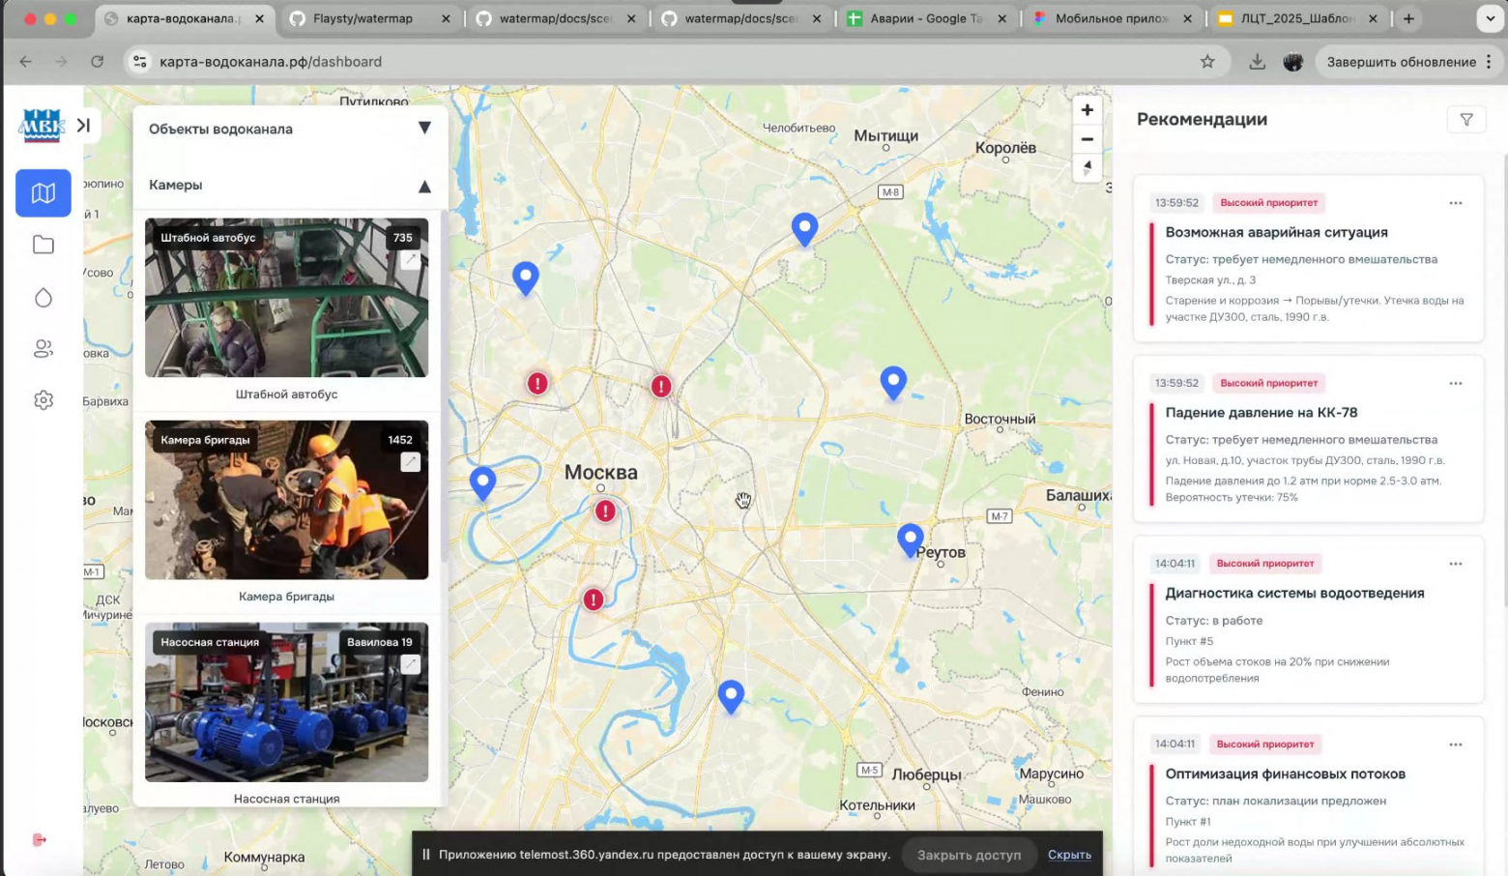Collapse the Объекты водоканала section
The height and width of the screenshot is (876, 1508).
point(423,127)
